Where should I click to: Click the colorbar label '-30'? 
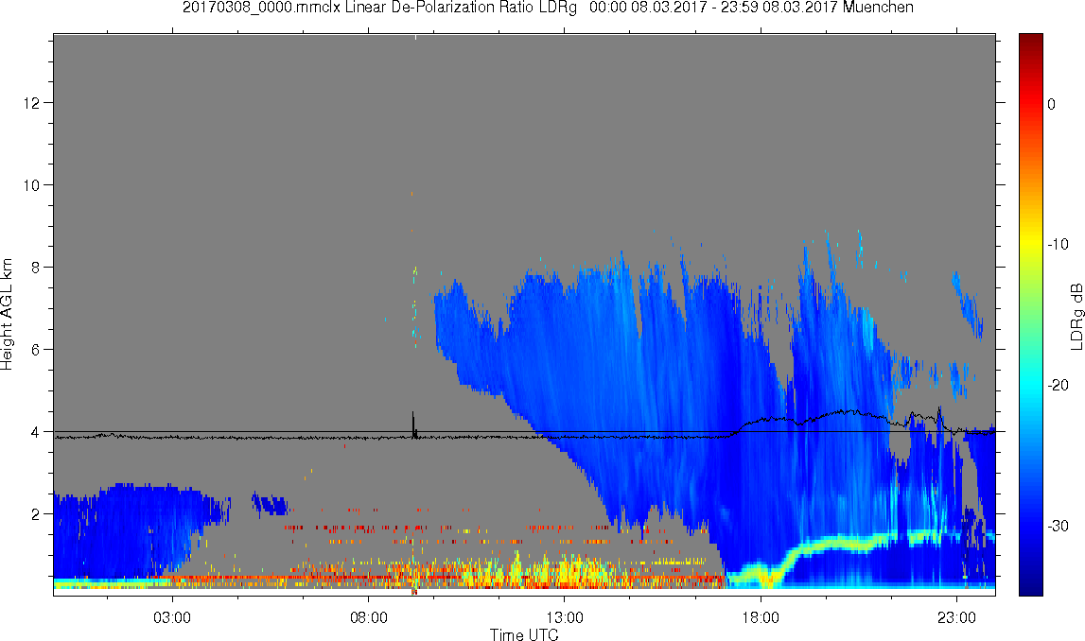[1058, 527]
